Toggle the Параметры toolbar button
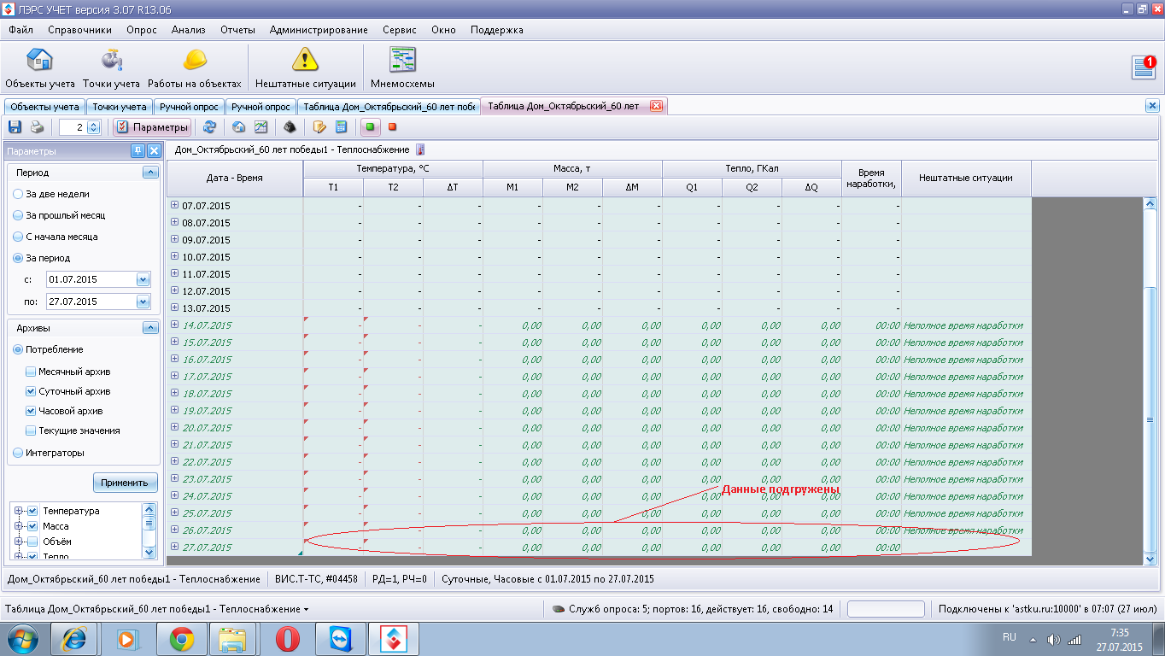This screenshot has width=1165, height=656. click(x=152, y=127)
